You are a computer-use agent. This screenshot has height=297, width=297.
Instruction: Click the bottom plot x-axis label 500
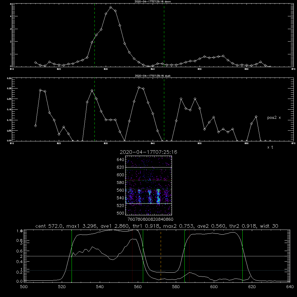click(24, 287)
